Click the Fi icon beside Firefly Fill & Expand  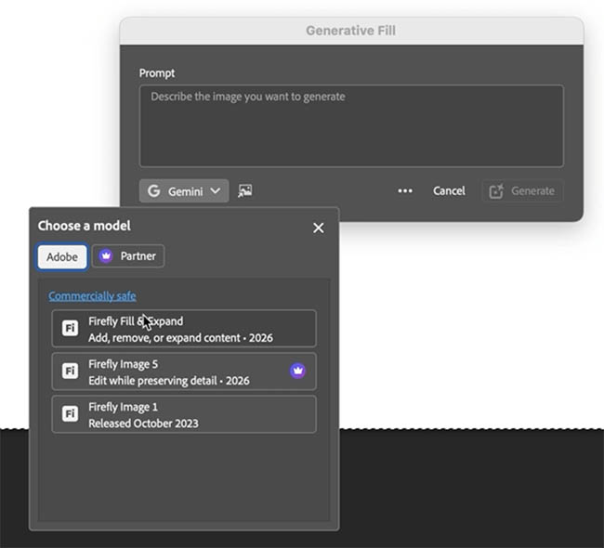click(70, 328)
